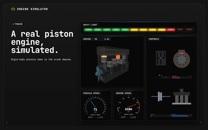Click the ENGINE · 3D 1.0L label

click(96, 39)
